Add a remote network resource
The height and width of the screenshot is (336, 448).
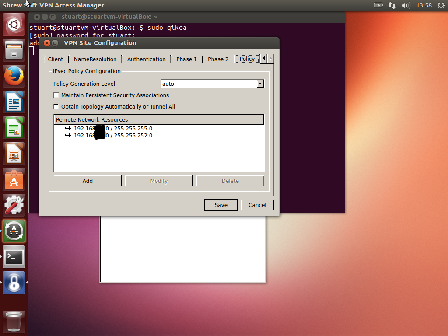87,181
